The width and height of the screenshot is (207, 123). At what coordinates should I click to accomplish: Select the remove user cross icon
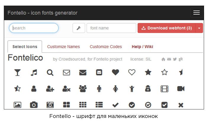(x=67, y=88)
